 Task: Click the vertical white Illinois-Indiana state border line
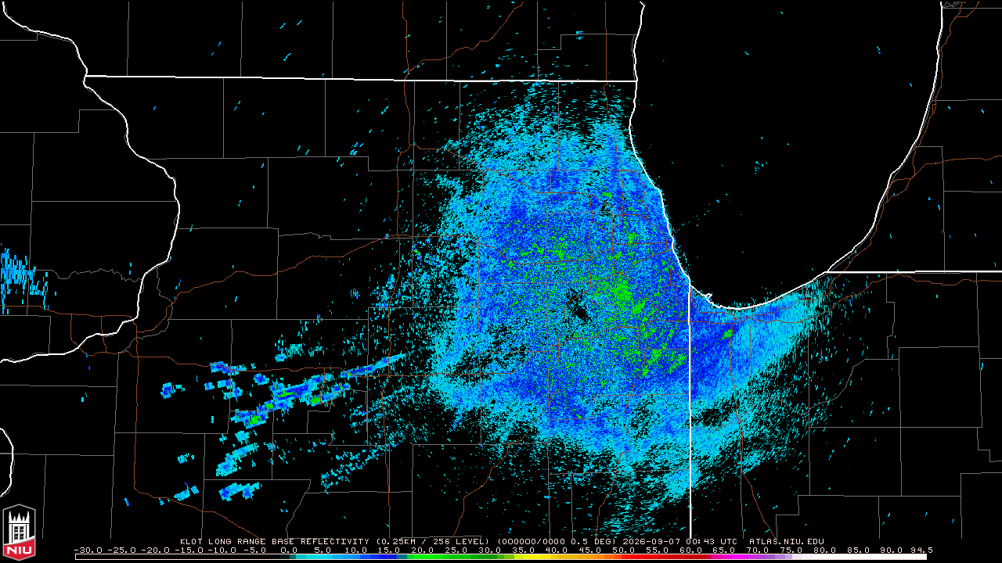(690, 407)
